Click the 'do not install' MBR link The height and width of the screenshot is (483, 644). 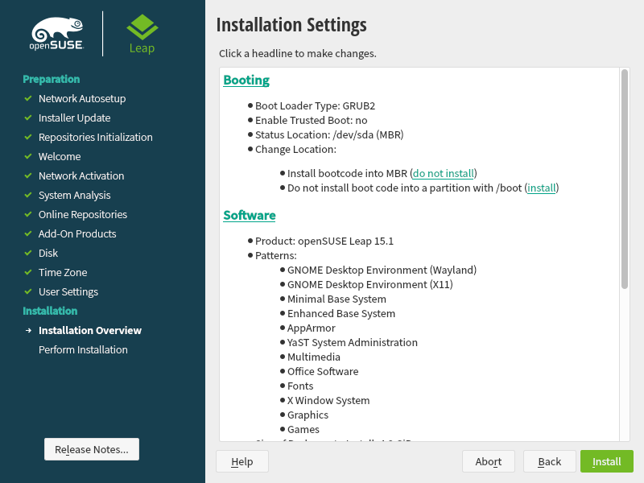point(444,173)
